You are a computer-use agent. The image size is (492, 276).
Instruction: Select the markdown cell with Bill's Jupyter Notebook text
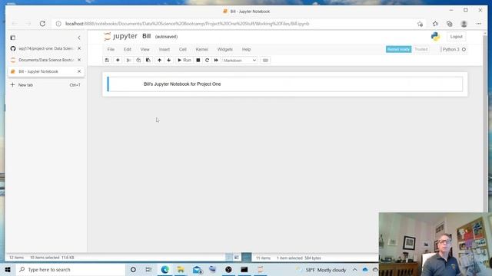[284, 84]
